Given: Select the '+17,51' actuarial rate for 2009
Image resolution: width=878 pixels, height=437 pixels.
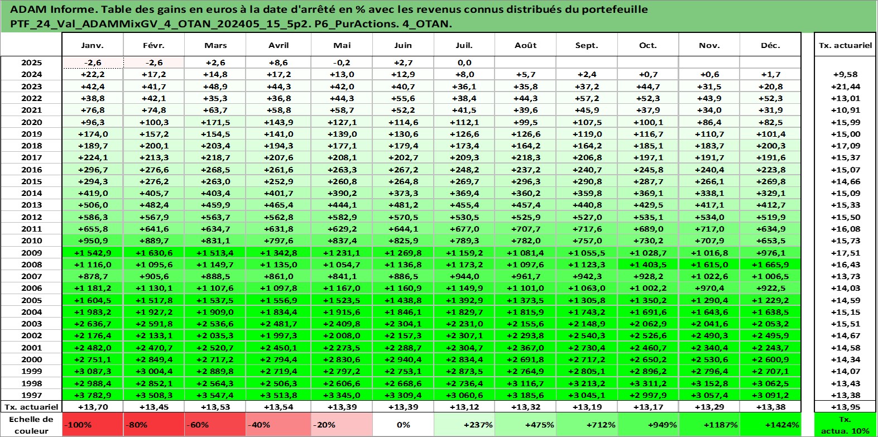Looking at the screenshot, I should (845, 252).
